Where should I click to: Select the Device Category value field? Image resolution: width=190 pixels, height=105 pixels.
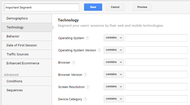156,99
